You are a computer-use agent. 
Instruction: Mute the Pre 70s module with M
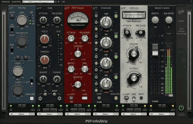20,106
